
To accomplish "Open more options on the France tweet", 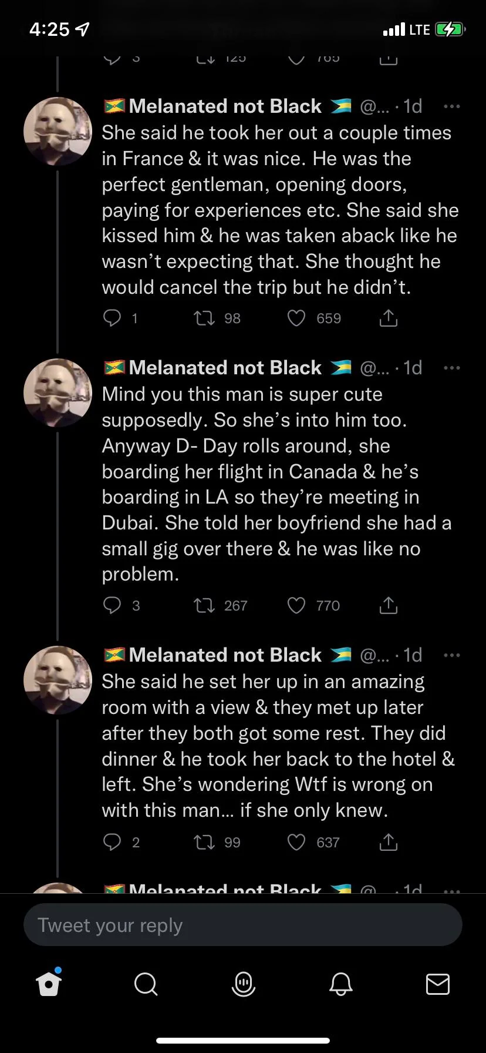I will (451, 106).
